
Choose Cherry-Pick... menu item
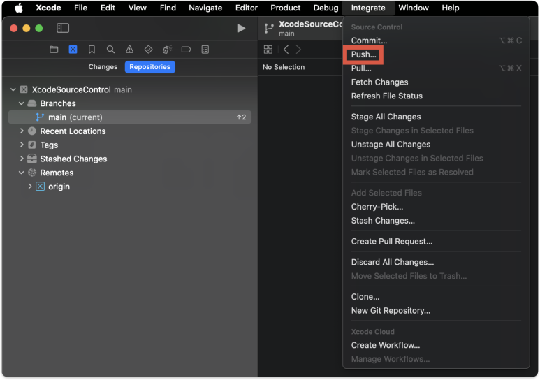(x=436, y=207)
